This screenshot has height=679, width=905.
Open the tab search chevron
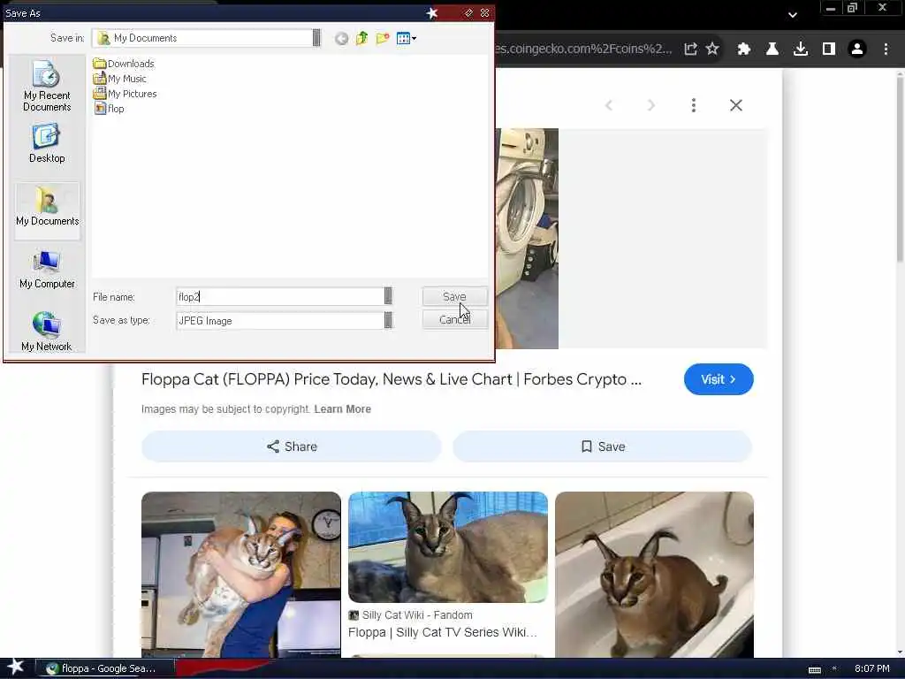pyautogui.click(x=793, y=15)
